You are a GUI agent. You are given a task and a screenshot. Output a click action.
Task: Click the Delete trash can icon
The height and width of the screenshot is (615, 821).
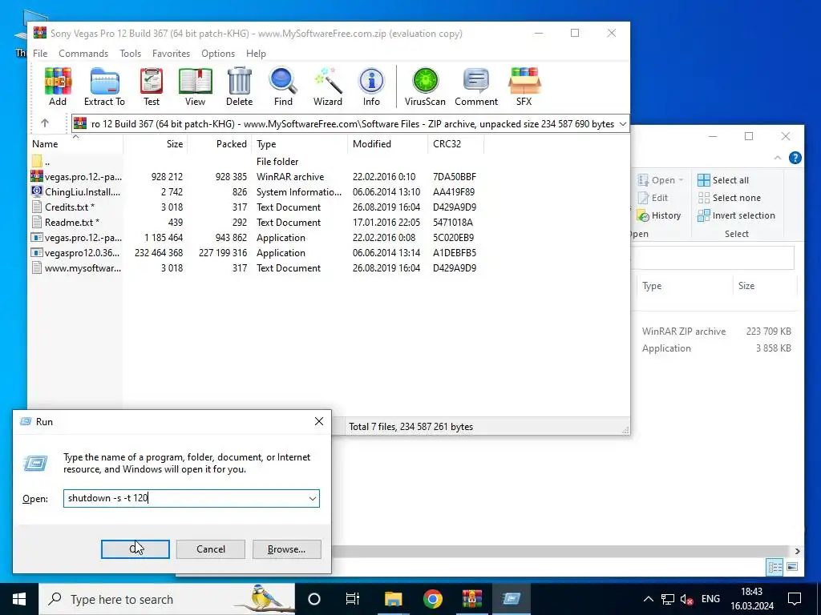click(239, 86)
